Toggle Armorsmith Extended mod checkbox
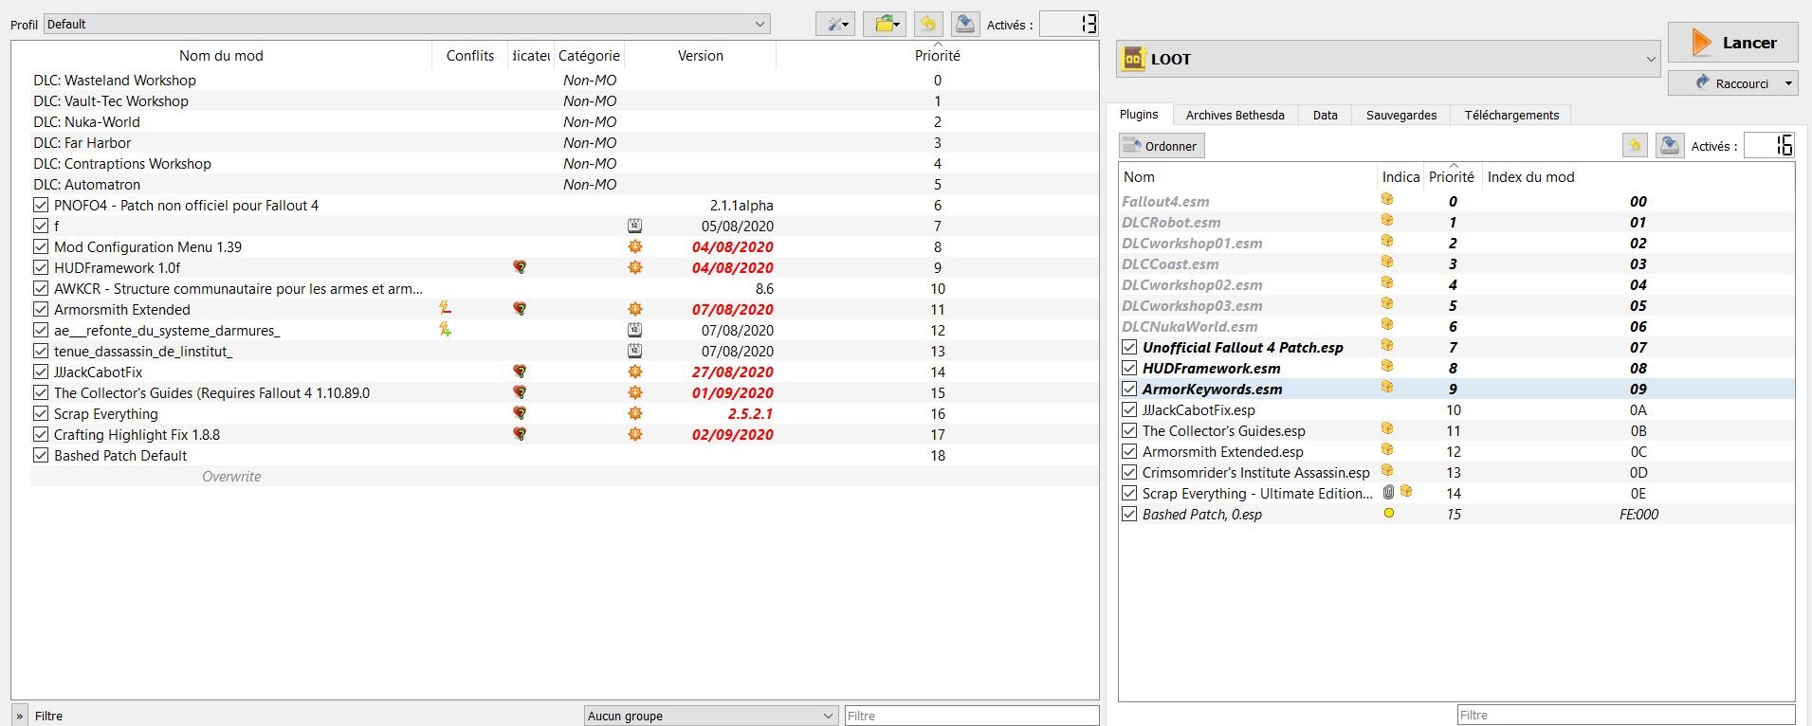The height and width of the screenshot is (726, 1812). 41,309
